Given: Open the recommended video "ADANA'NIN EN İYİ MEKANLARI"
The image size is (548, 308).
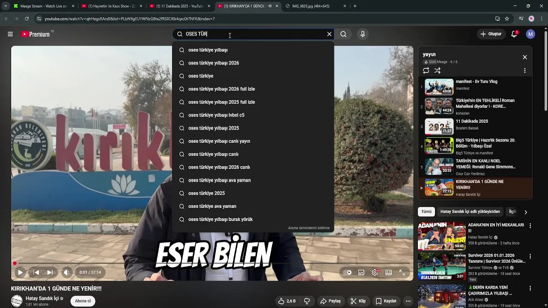Looking at the screenshot, I should click(x=496, y=228).
